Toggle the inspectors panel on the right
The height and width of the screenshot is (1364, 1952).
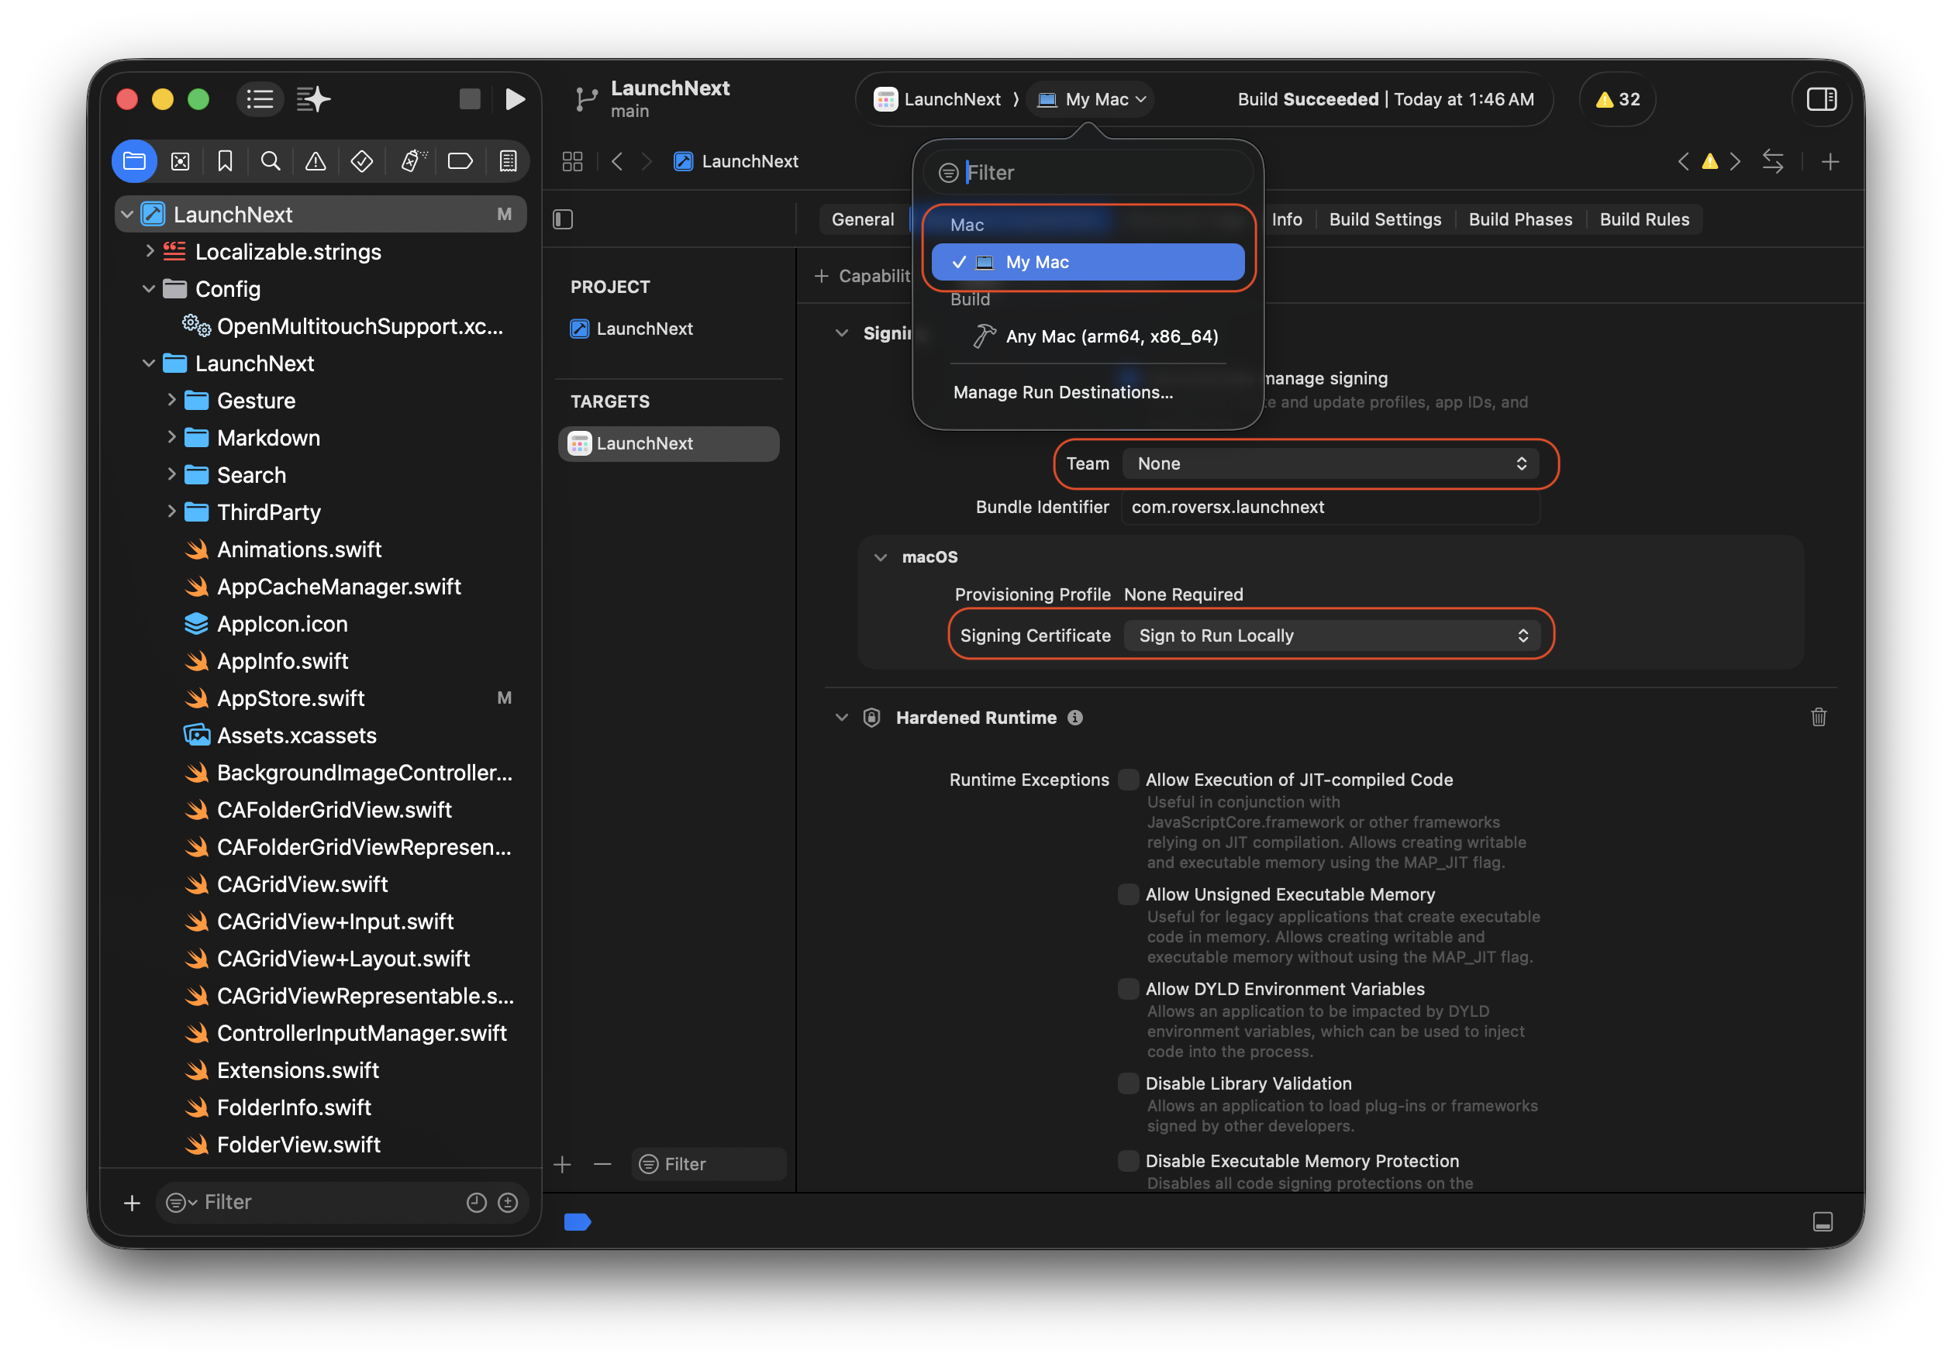(1821, 99)
